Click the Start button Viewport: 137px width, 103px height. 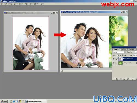(x=4, y=101)
